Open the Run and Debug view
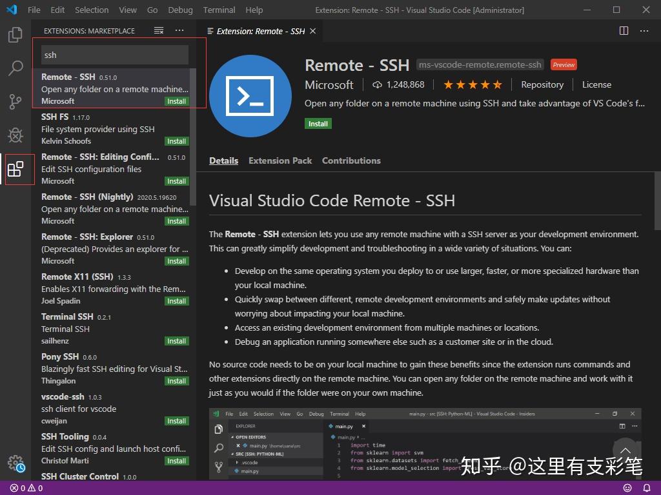This screenshot has height=495, width=661. point(14,135)
